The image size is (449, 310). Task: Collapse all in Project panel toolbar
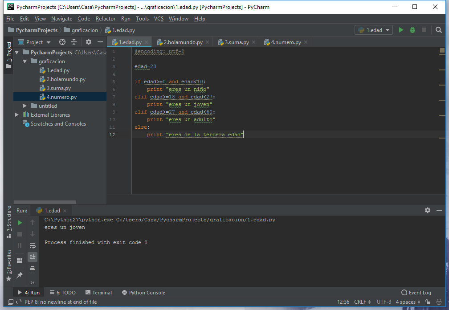click(x=74, y=42)
